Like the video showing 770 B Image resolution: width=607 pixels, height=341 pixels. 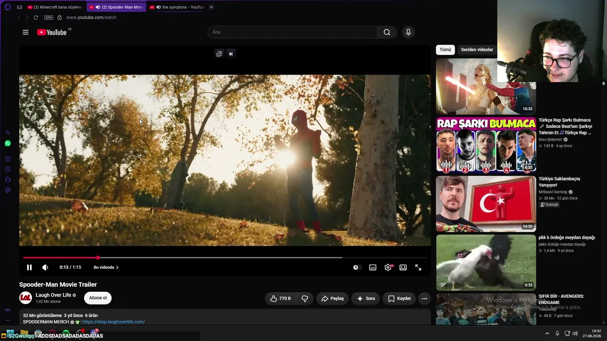(280, 298)
